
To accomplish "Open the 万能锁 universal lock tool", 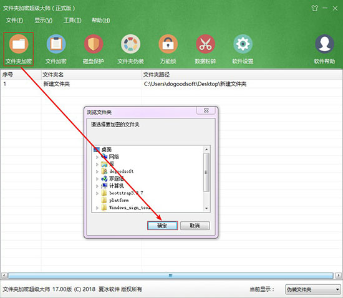I will tap(168, 49).
